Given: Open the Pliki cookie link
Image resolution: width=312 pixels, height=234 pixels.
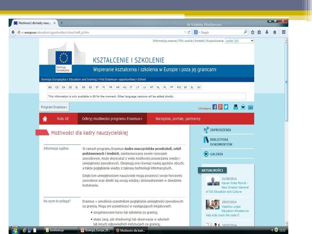Looking at the screenshot, I should [x=186, y=41].
